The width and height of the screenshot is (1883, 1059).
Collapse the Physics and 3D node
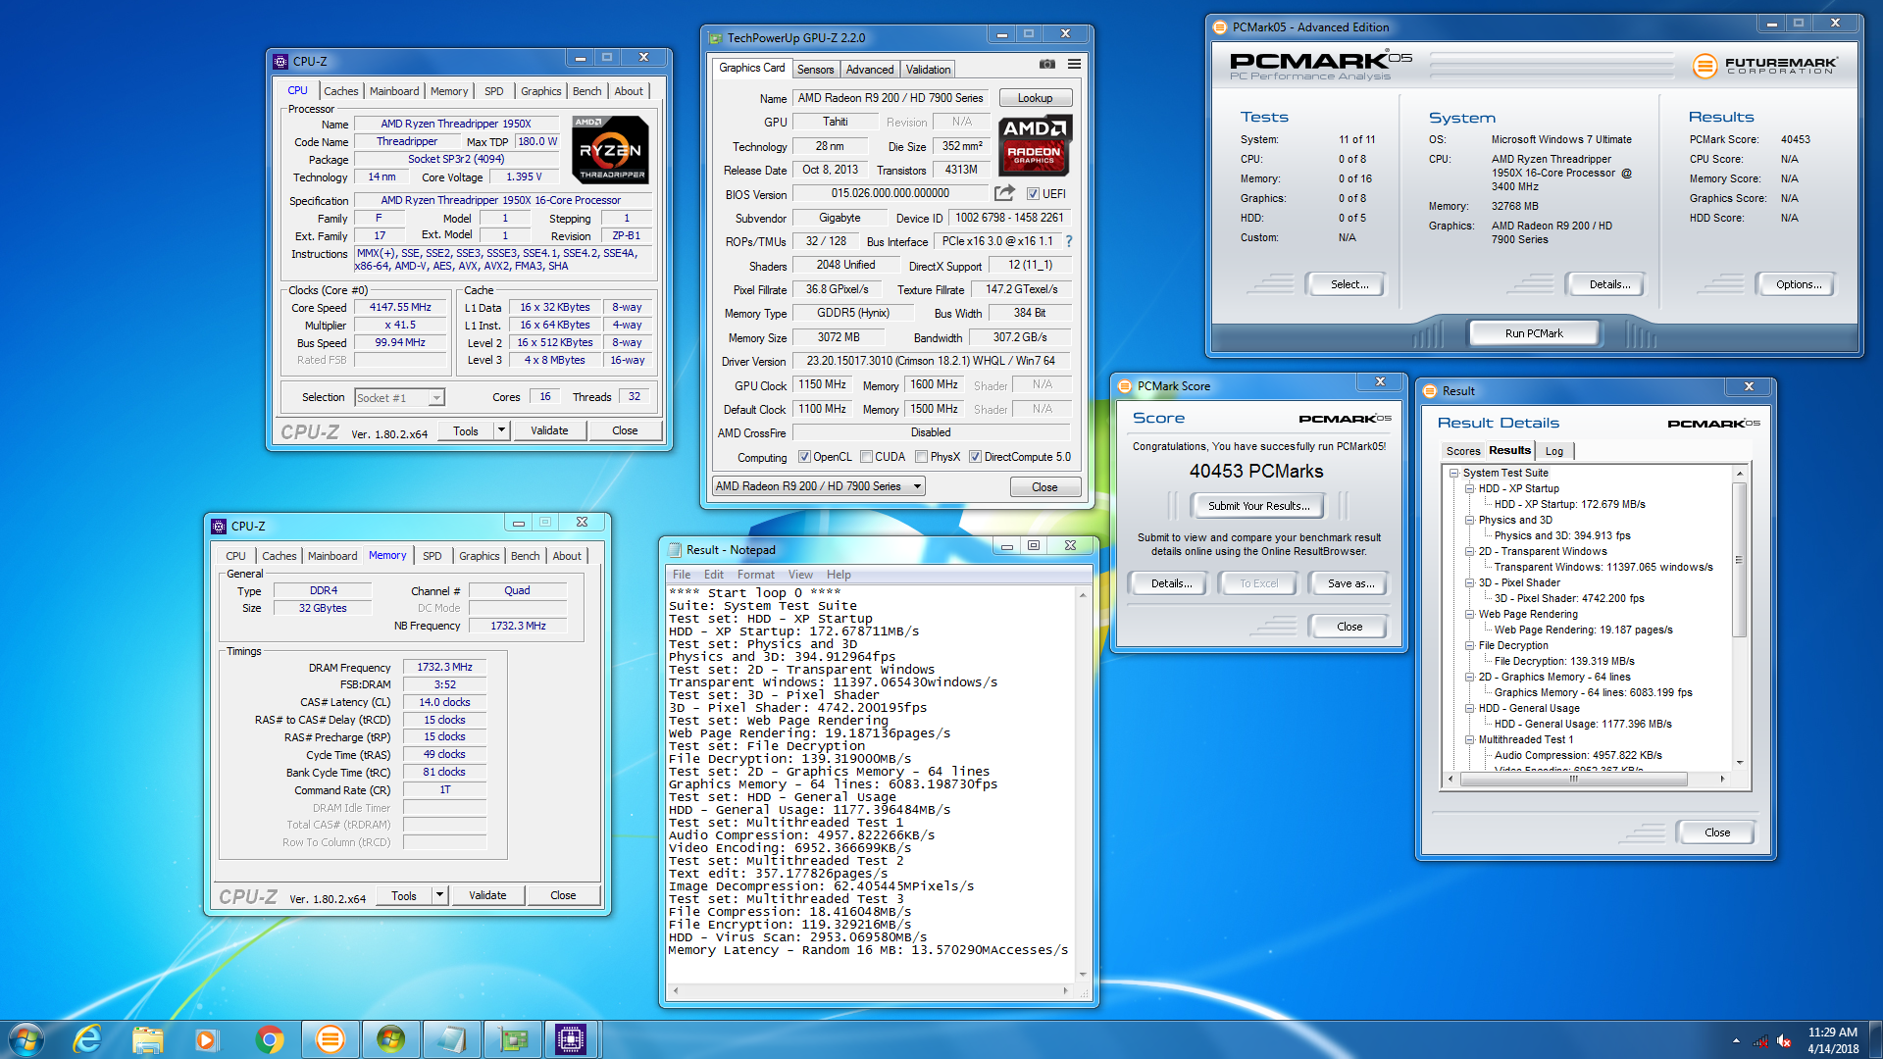point(1470,520)
